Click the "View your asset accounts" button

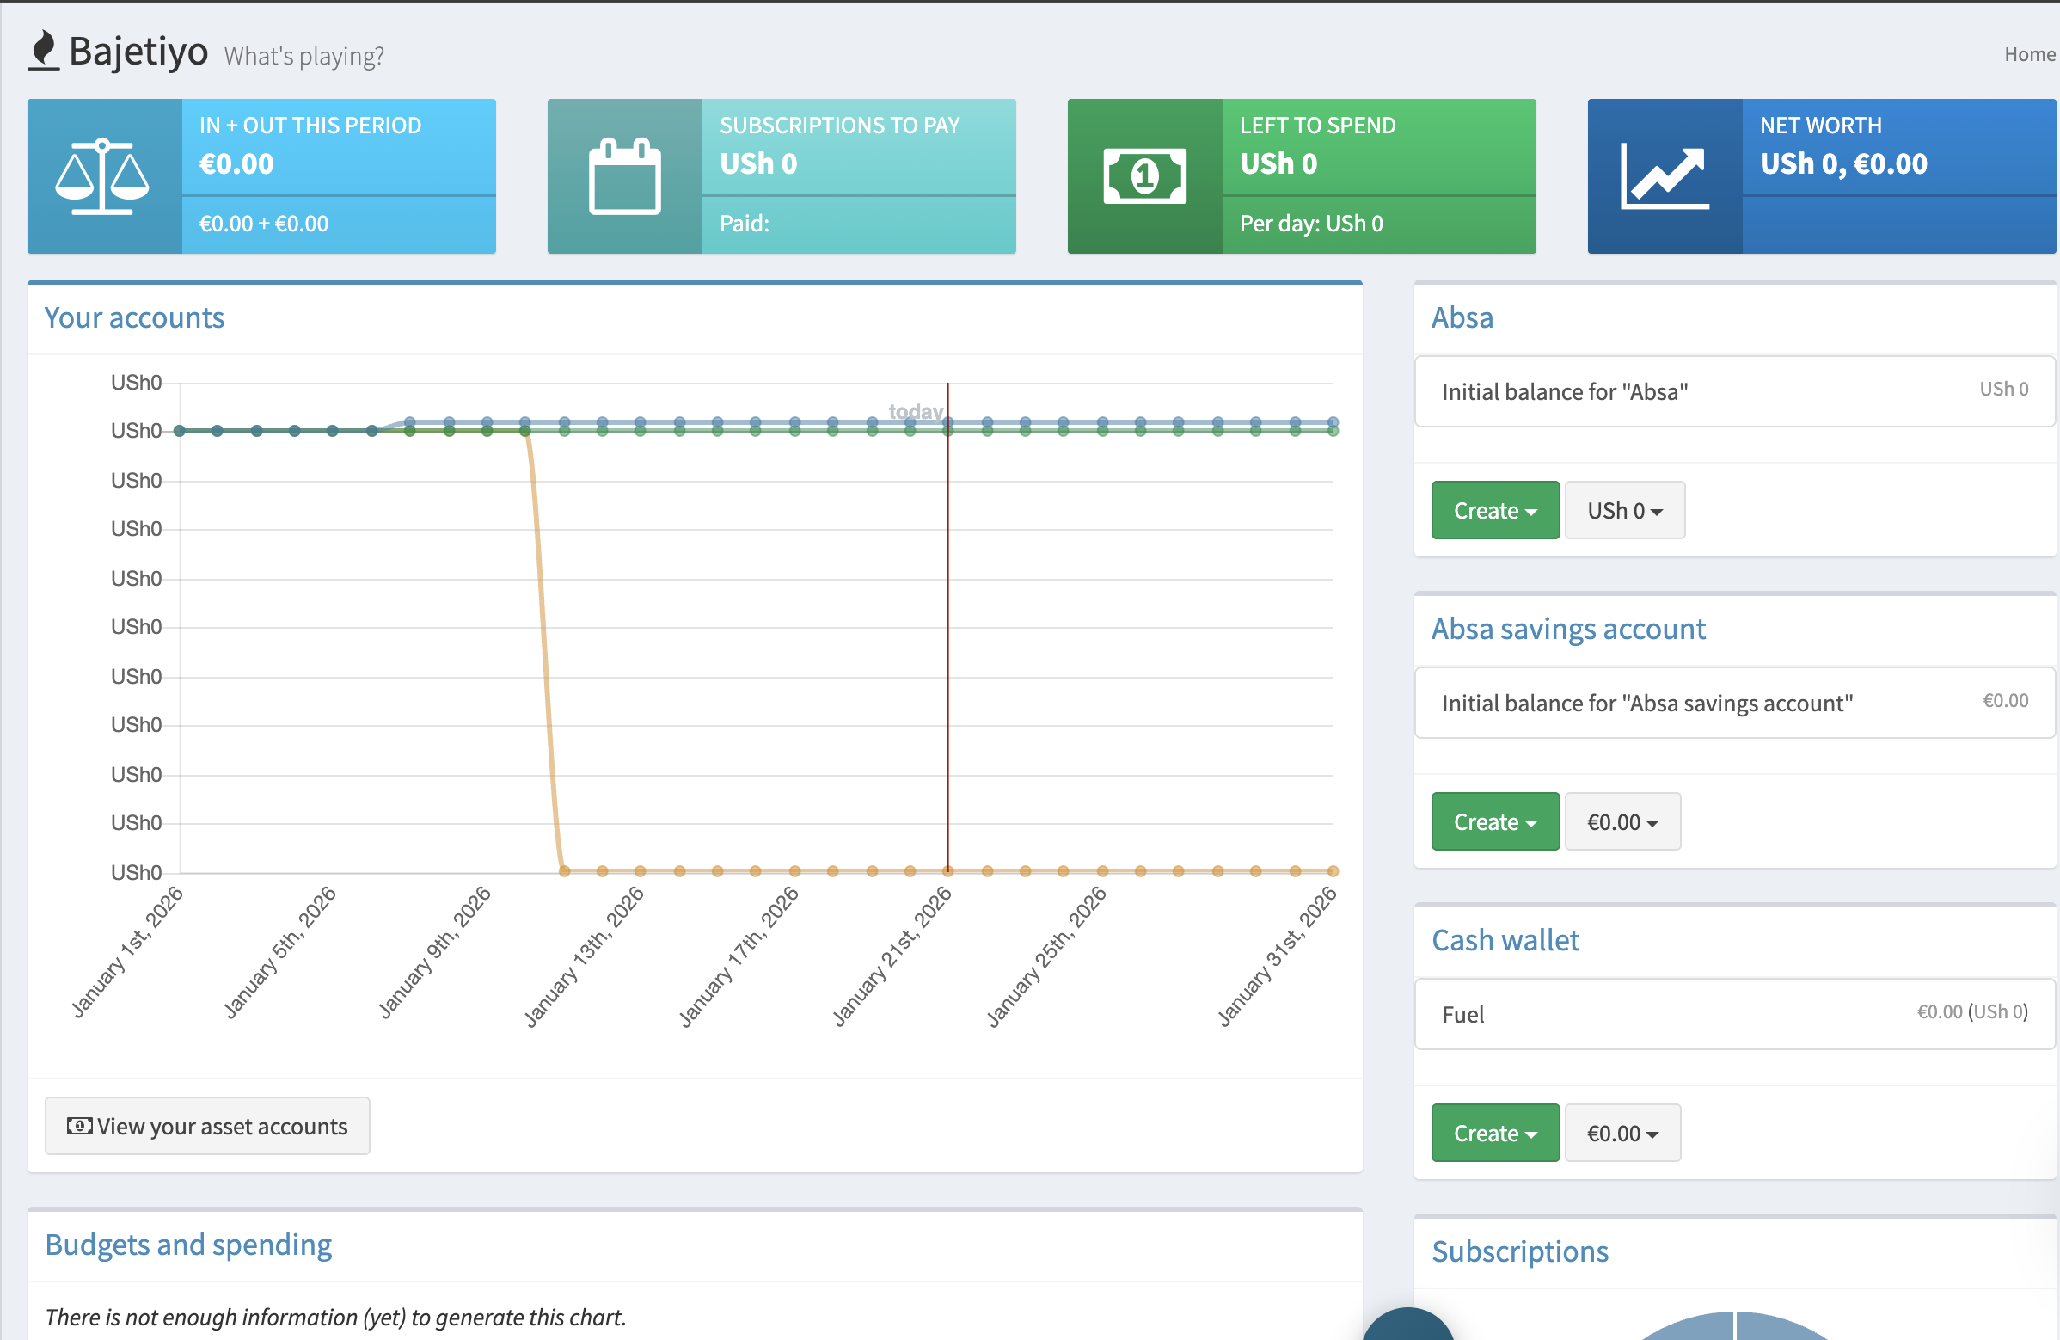pos(207,1125)
